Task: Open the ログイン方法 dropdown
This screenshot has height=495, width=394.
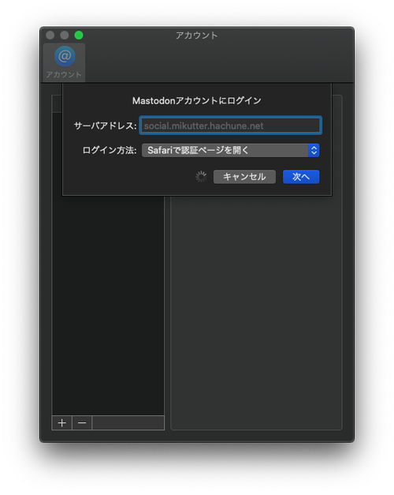Action: tap(230, 150)
